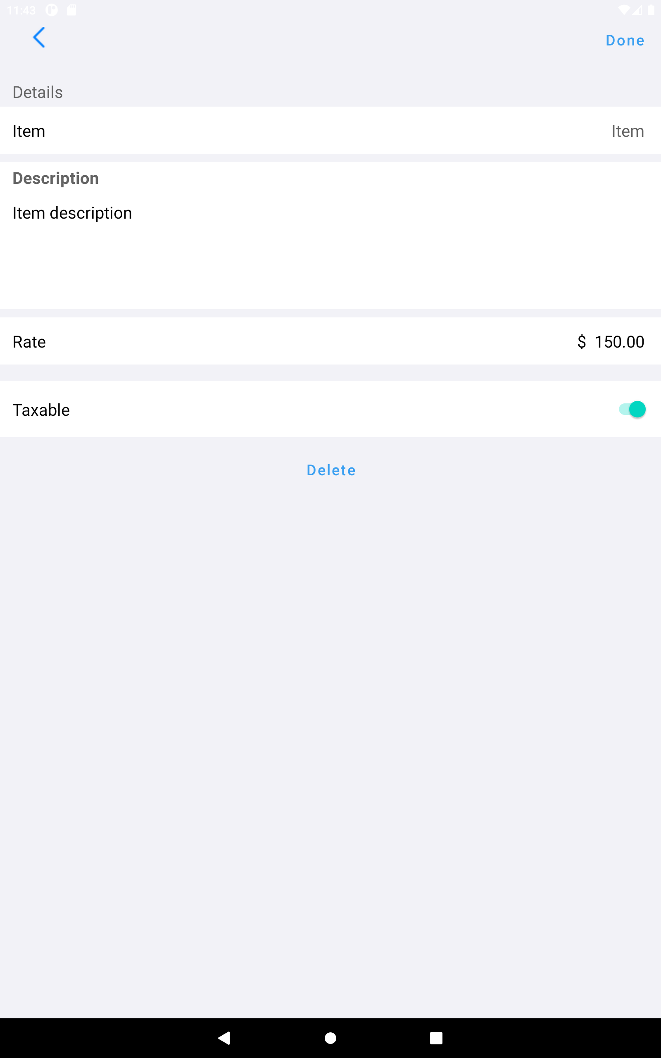This screenshot has height=1058, width=661.
Task: Tap the Details section header
Action: (38, 92)
